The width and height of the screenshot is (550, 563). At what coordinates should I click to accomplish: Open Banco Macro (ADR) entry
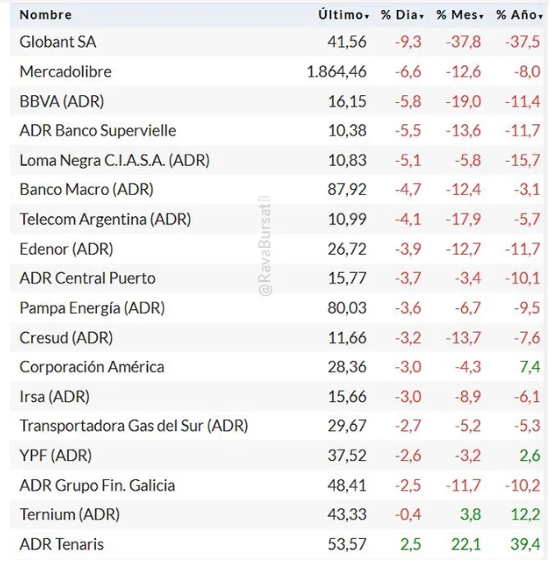(x=86, y=190)
